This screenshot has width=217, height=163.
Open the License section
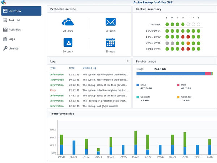pyautogui.click(x=21, y=49)
